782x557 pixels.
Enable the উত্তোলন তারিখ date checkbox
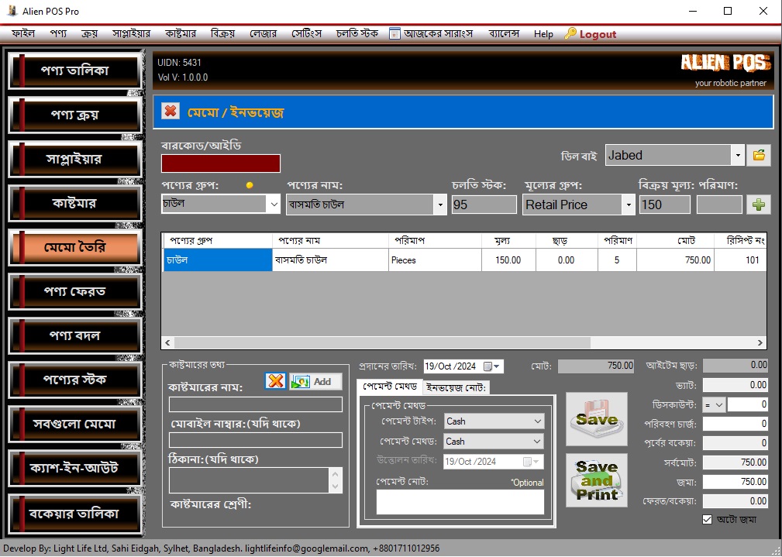tap(527, 462)
